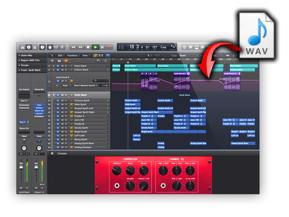Open the Inspector with the info icon
This screenshot has height=217, width=289.
(x=29, y=47)
